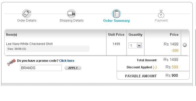Viewport: 196px width, 101px height.
Task: Click the quantity value 1 in the select box
Action: click(x=131, y=46)
